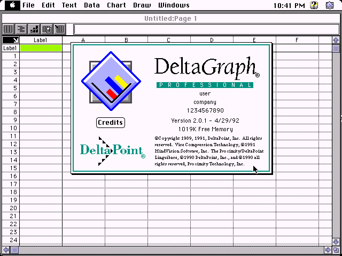Select row 20 header
Viewport: 342px width, 256px height.
point(11,208)
